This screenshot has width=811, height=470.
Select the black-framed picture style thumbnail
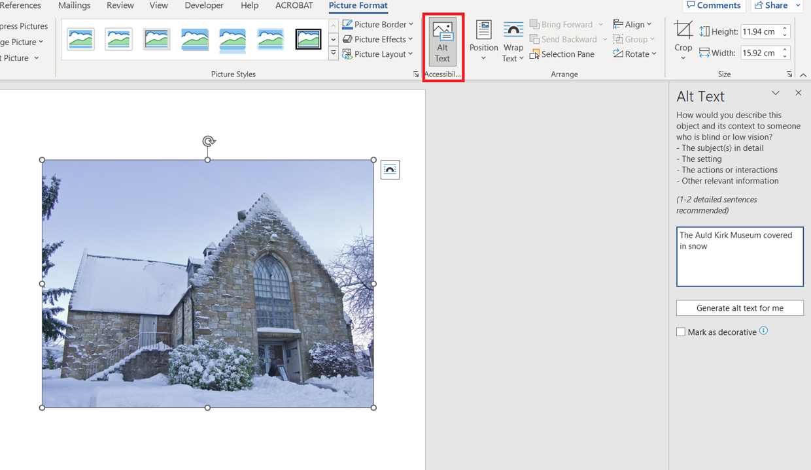click(308, 39)
